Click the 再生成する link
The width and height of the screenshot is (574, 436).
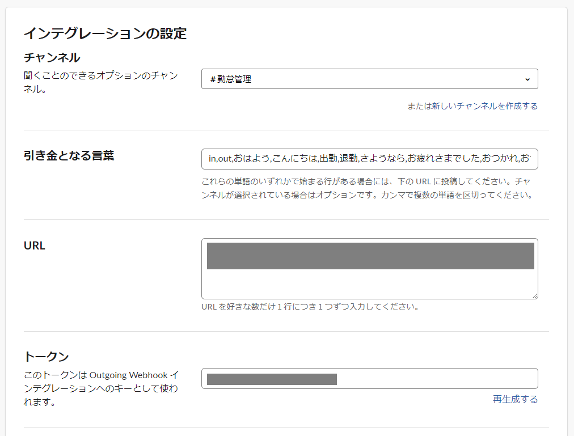tap(515, 399)
